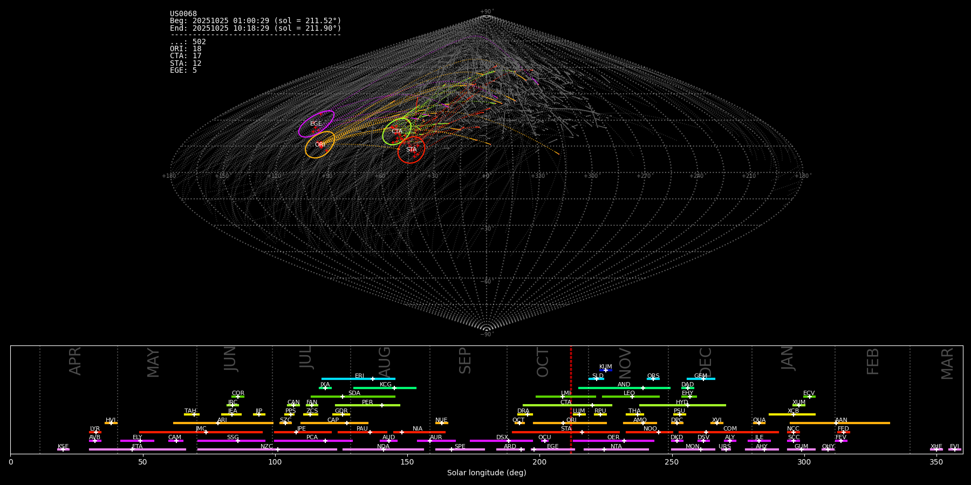Viewport: 971px width, 485px height.
Task: Click the HYD shower label in the timeline
Action: pyautogui.click(x=682, y=403)
